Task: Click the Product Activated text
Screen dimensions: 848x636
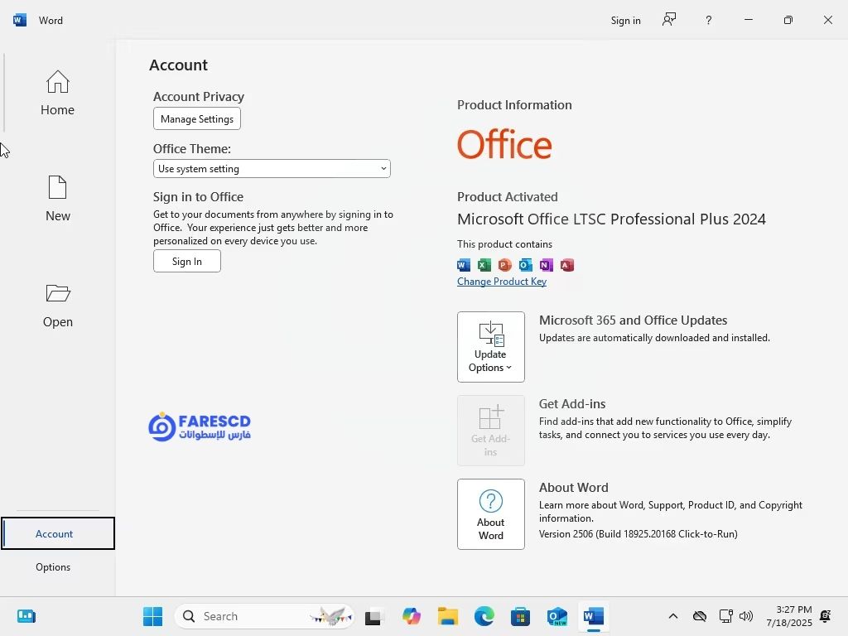Action: click(x=508, y=197)
